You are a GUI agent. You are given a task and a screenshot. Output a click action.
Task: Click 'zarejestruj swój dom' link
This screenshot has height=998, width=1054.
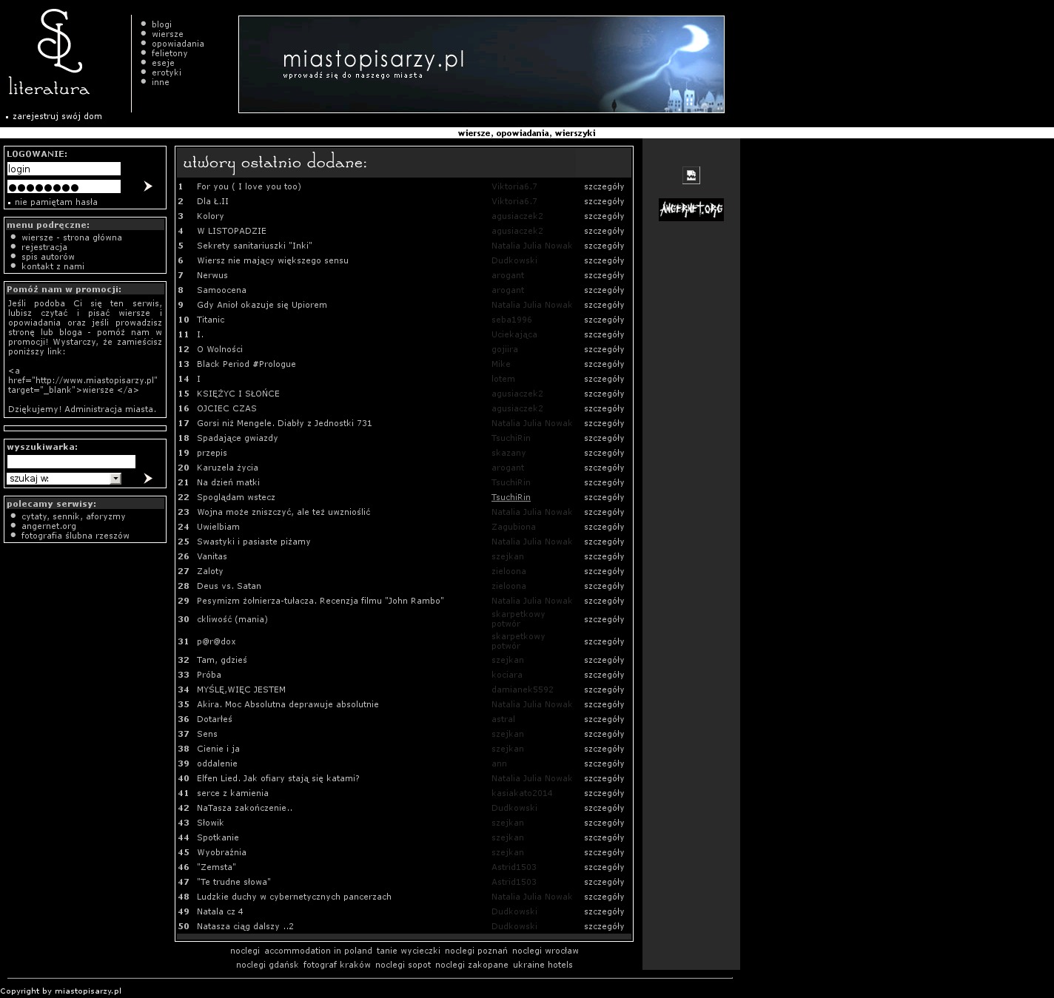[57, 116]
